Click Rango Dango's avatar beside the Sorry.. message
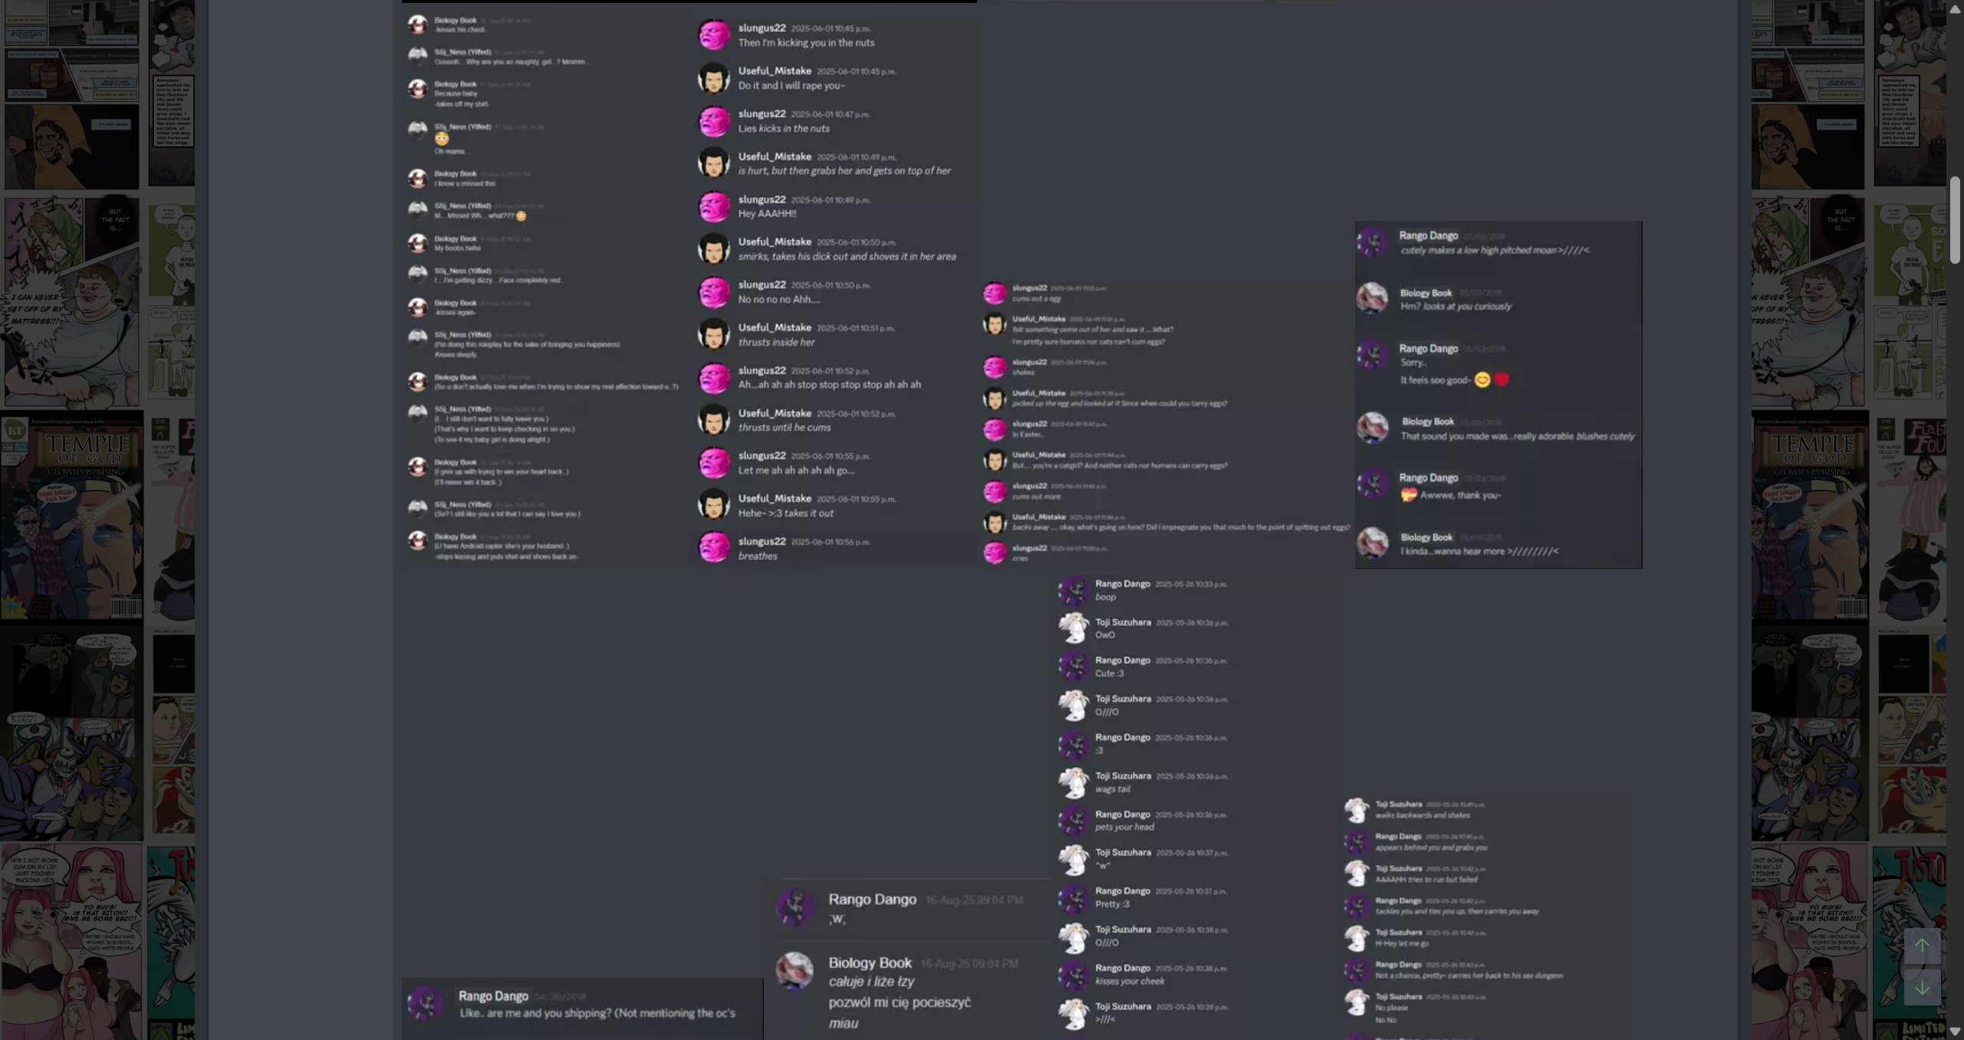Image resolution: width=1964 pixels, height=1040 pixels. click(x=1372, y=354)
